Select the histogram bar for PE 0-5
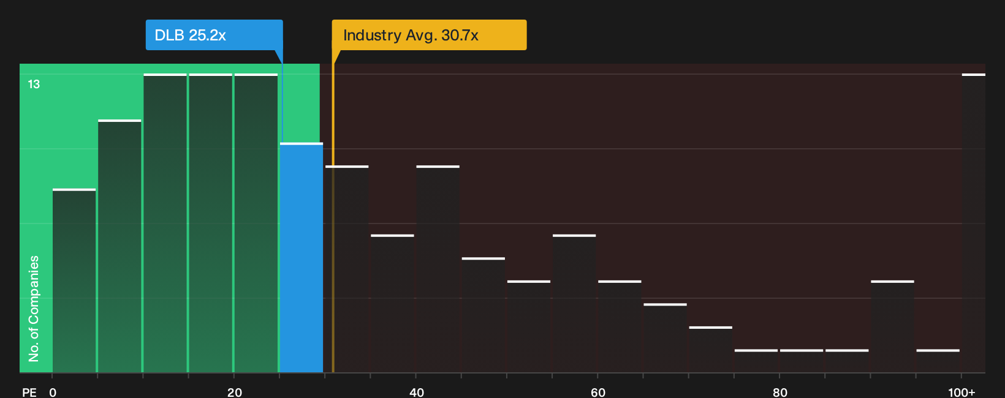The image size is (1005, 398). pyautogui.click(x=74, y=281)
